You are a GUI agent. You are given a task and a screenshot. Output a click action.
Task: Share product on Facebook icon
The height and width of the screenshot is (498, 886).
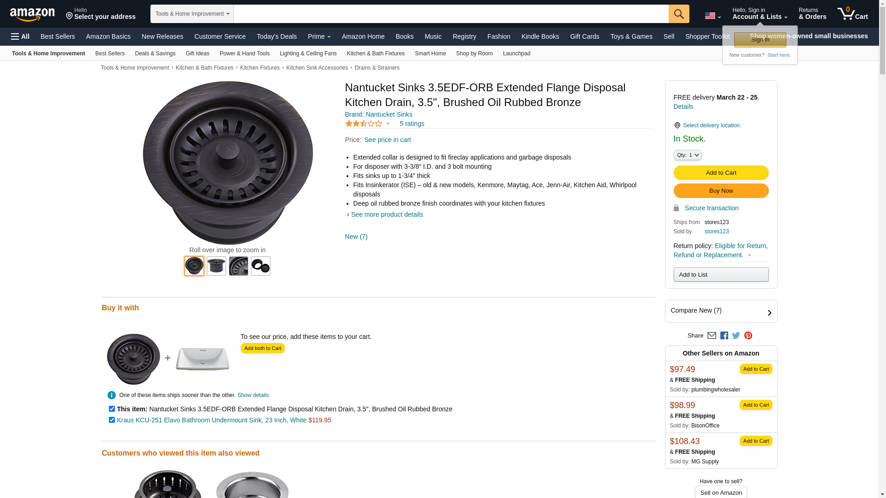(x=724, y=336)
